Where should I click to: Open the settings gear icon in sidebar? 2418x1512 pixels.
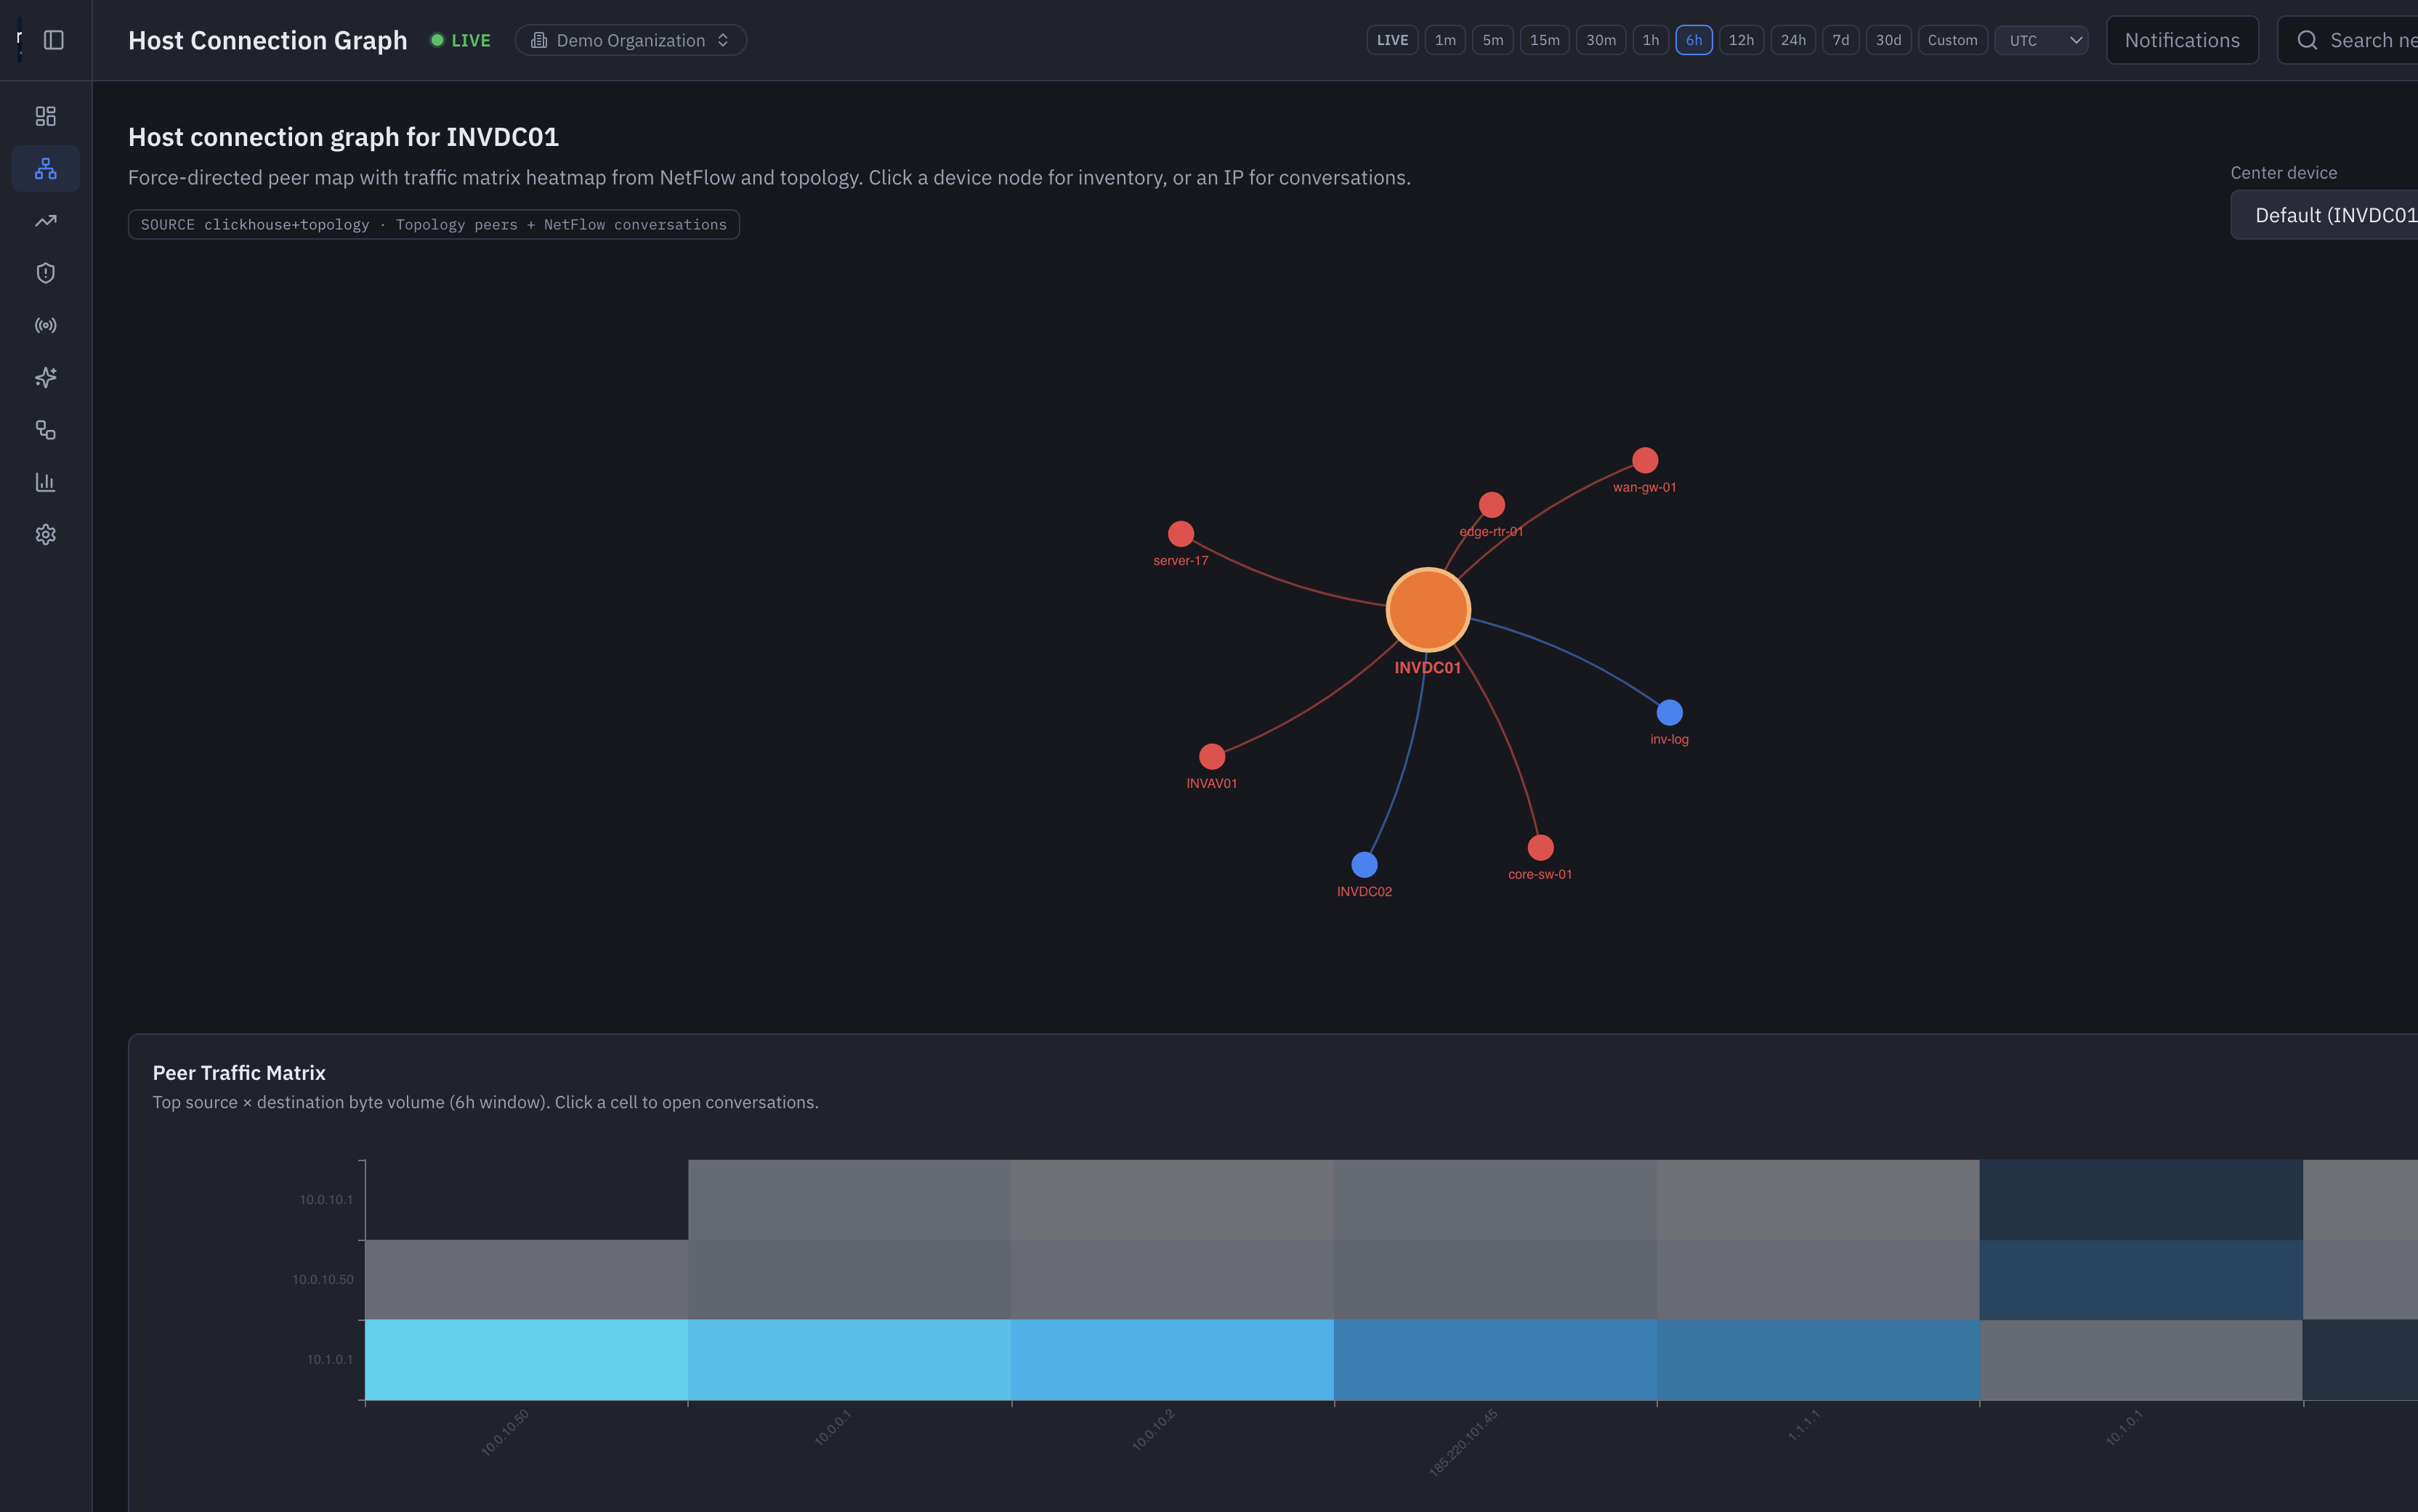coord(45,534)
